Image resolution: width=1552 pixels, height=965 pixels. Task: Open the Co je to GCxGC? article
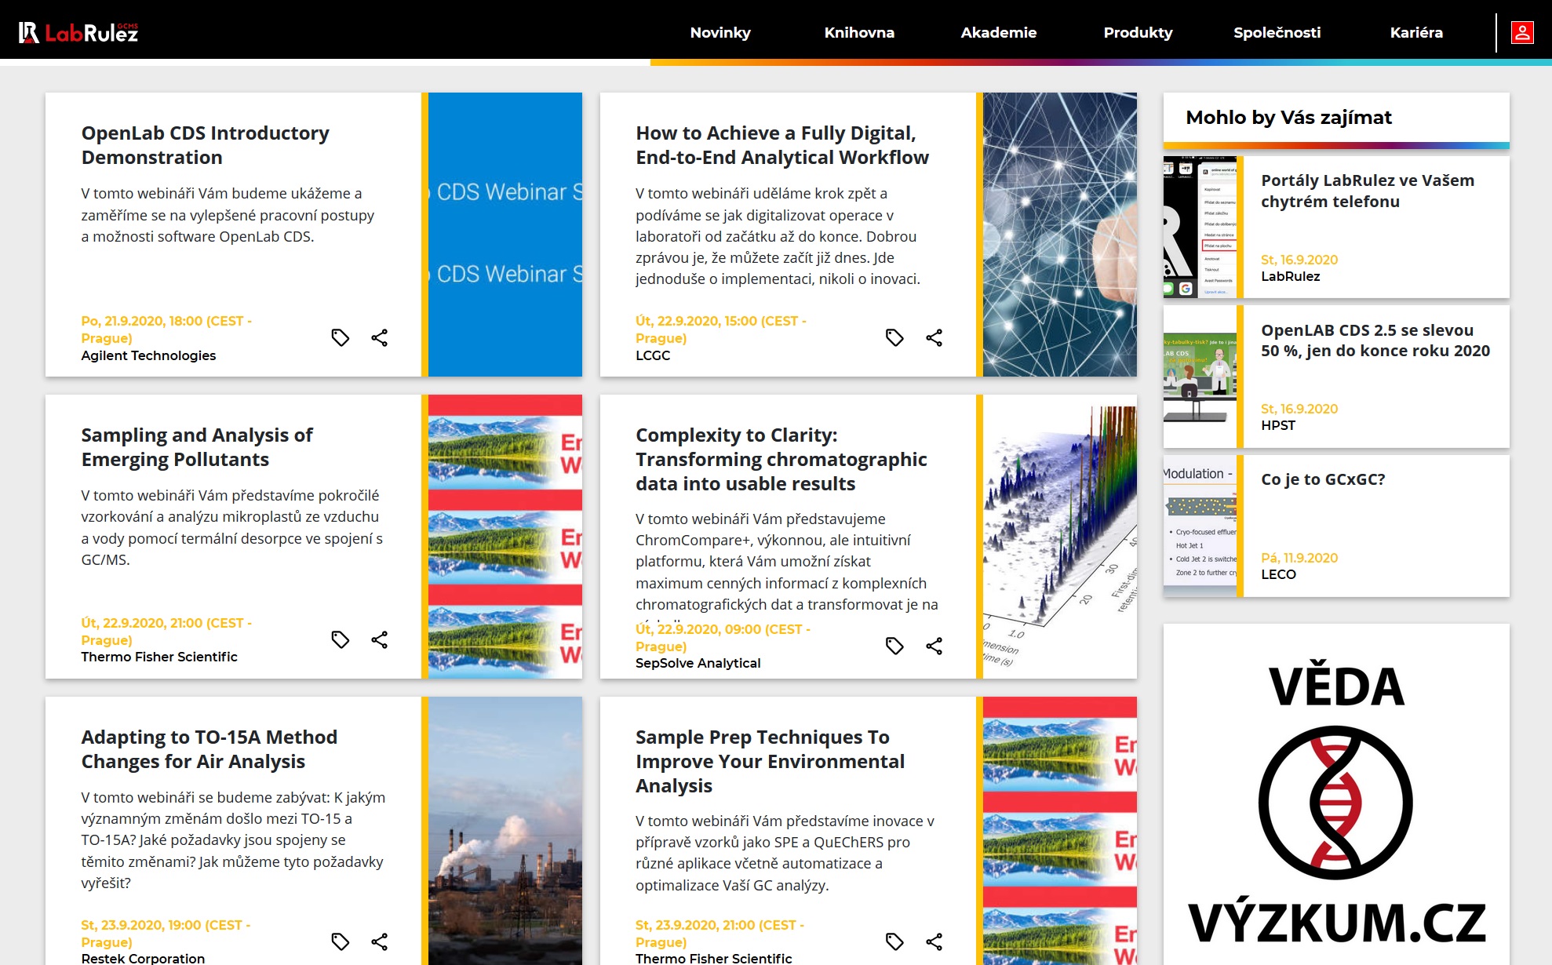[x=1323, y=479]
